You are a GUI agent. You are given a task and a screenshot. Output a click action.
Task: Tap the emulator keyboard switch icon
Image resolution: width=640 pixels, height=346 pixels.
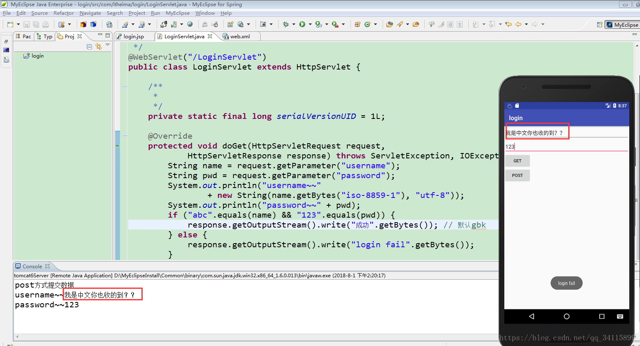(620, 316)
